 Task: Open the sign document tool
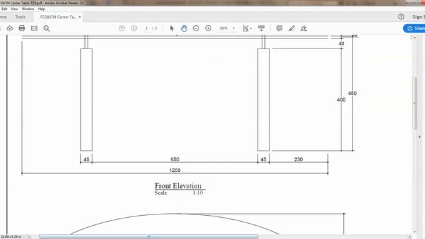304,28
